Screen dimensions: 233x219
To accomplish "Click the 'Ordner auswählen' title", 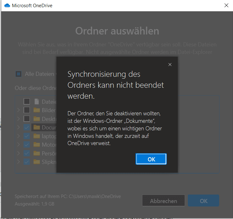I will click(117, 31).
